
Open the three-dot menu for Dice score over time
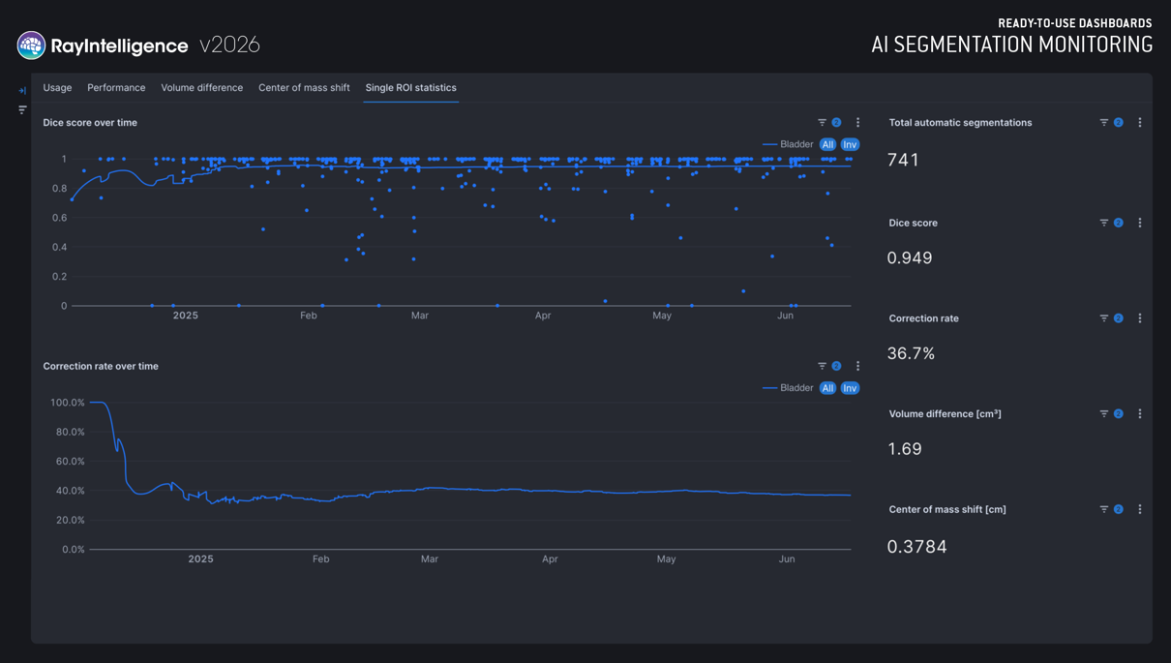click(857, 123)
